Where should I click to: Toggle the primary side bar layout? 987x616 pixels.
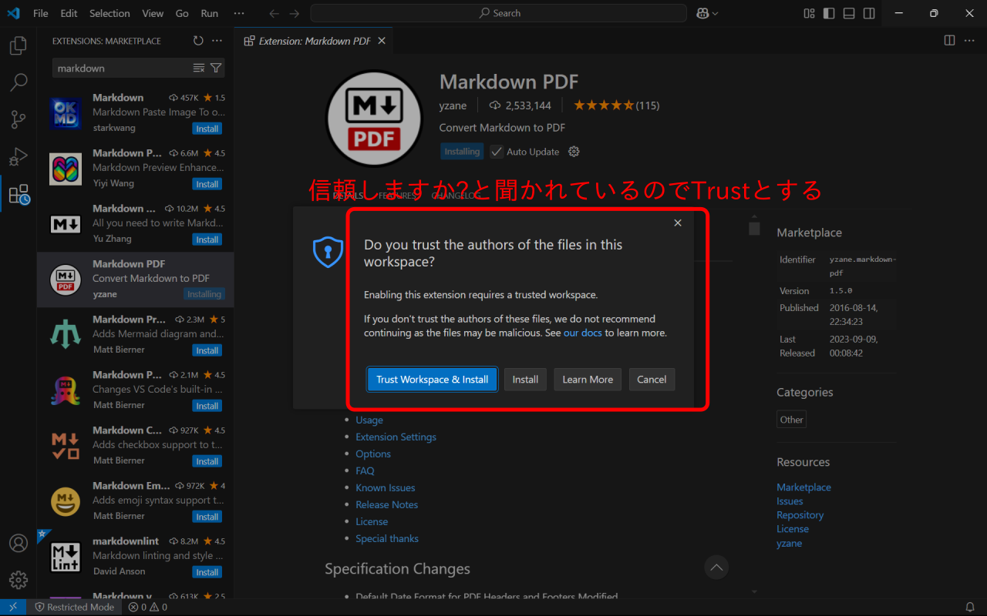coord(829,13)
